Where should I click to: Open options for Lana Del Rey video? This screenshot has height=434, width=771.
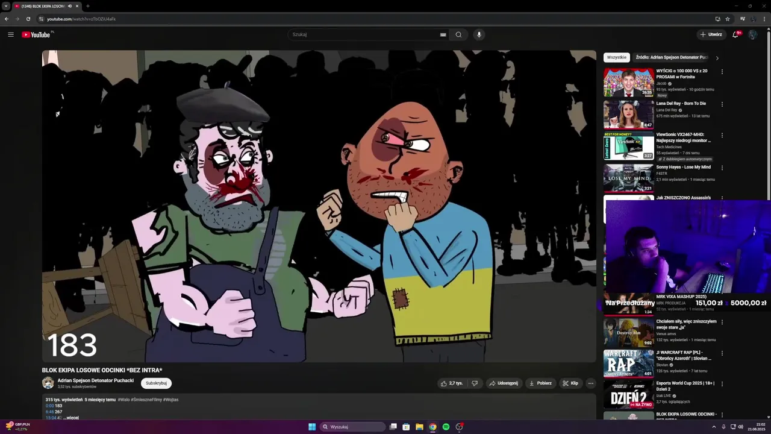722,104
